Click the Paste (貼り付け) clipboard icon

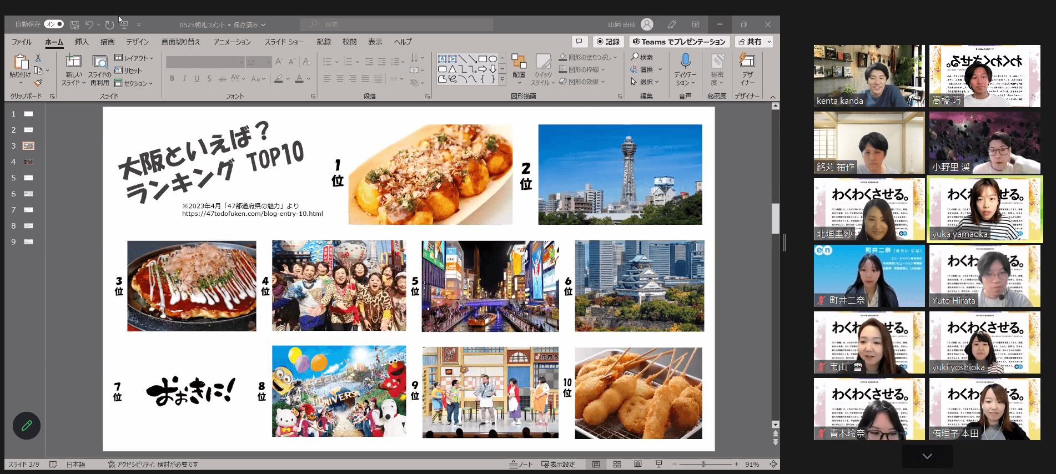tap(21, 62)
